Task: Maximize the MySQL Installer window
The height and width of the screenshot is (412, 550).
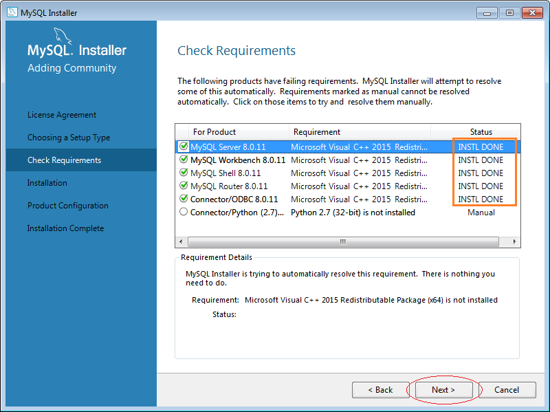Action: click(x=509, y=13)
